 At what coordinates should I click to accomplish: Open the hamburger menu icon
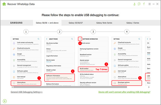[150, 4]
